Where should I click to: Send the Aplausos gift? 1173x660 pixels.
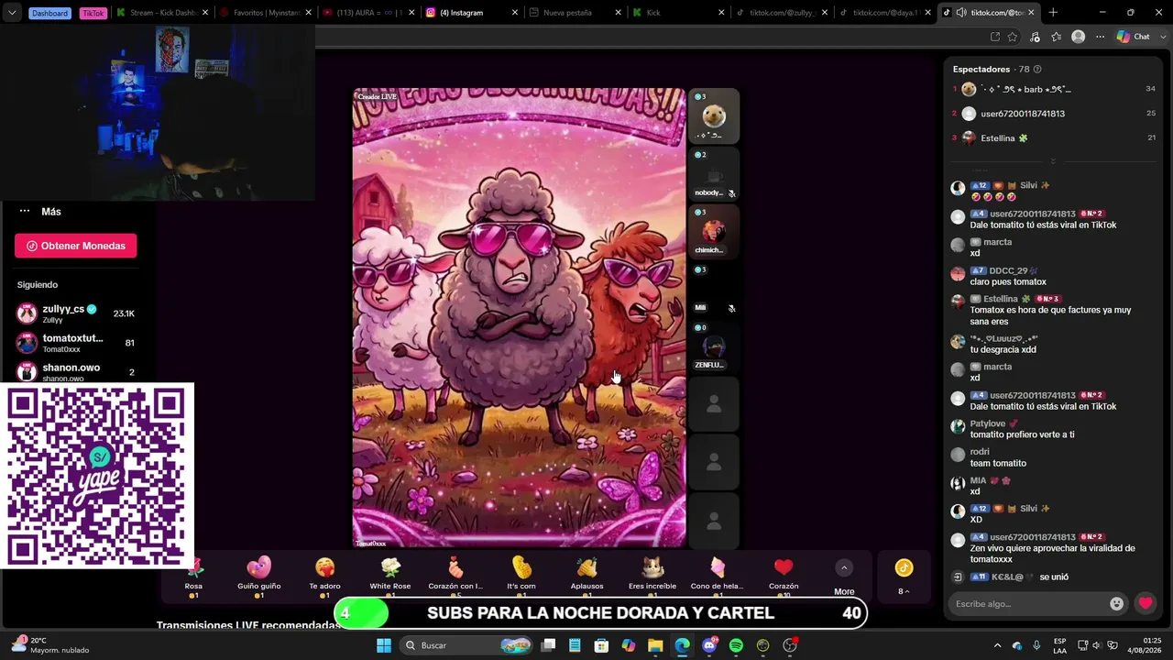tap(586, 576)
